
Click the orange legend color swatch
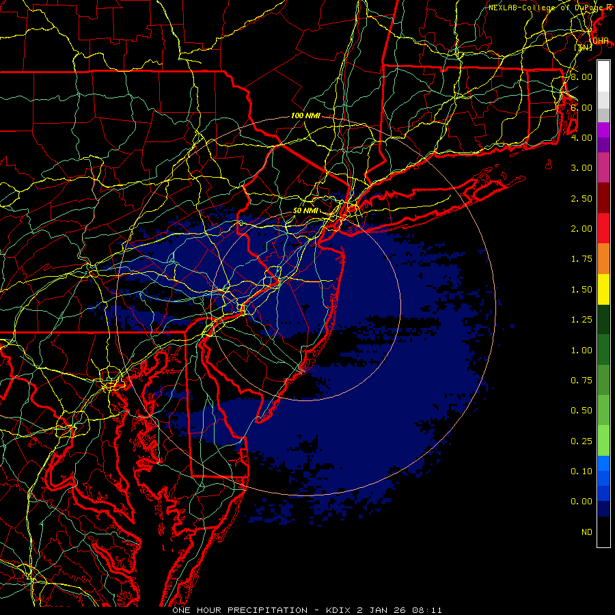(x=603, y=259)
